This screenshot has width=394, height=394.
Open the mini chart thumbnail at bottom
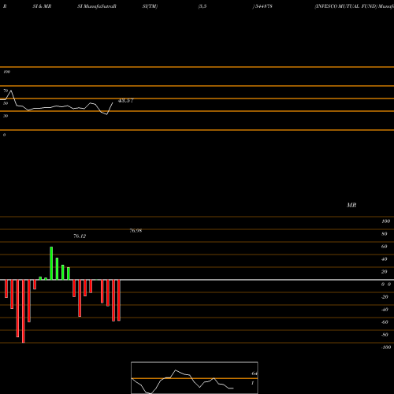coord(195,377)
